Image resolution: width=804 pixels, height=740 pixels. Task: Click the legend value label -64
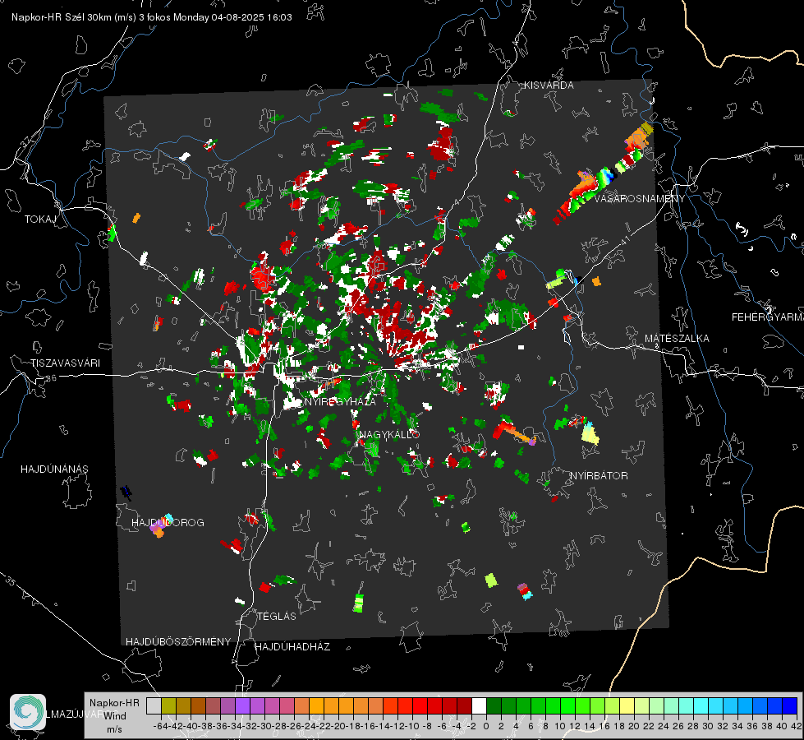[160, 726]
